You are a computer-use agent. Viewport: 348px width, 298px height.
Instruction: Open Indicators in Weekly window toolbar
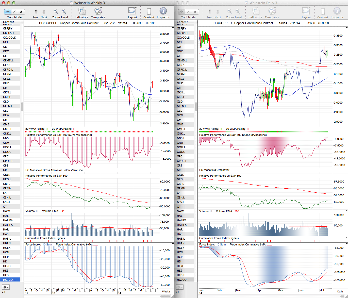click(x=81, y=12)
